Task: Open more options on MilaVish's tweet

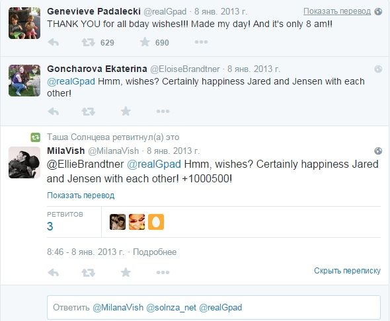Action: point(163,273)
